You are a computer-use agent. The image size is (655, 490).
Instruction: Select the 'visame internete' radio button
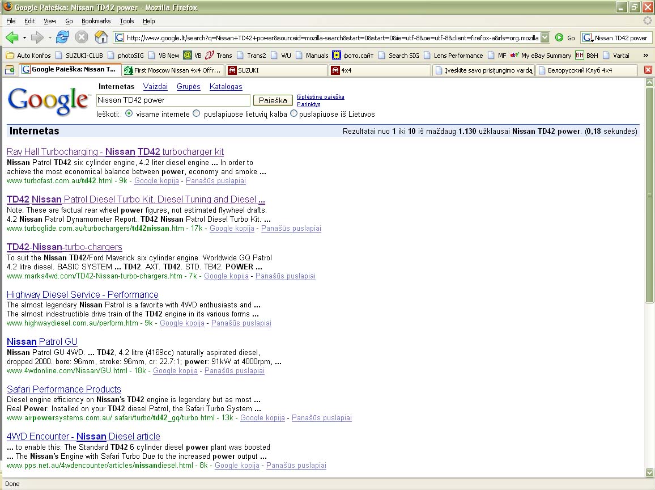[129, 113]
